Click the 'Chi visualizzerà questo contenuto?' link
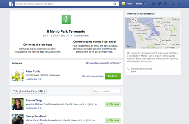 pos(103,63)
